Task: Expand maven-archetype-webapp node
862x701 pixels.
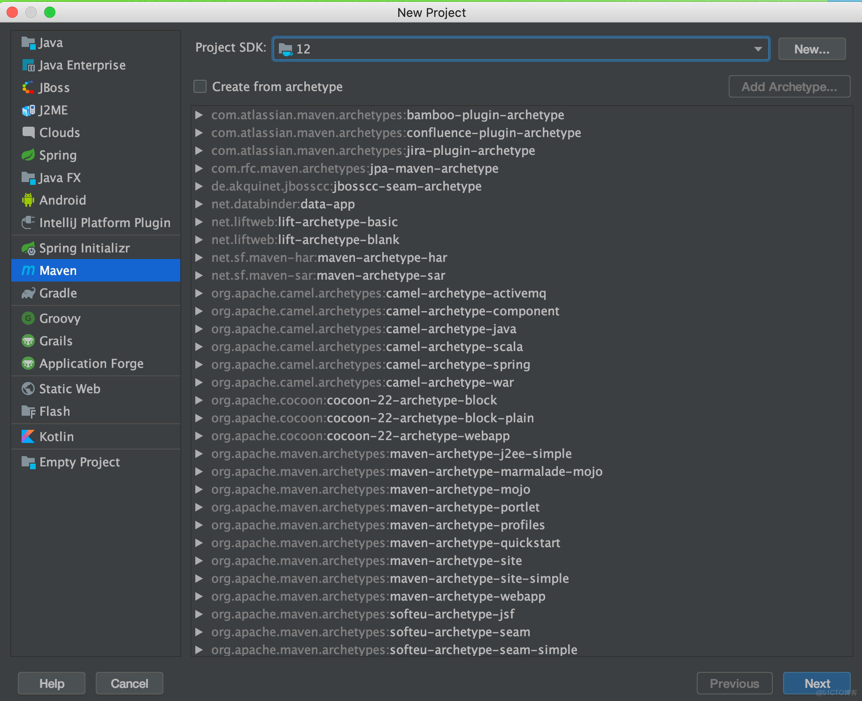Action: (199, 596)
